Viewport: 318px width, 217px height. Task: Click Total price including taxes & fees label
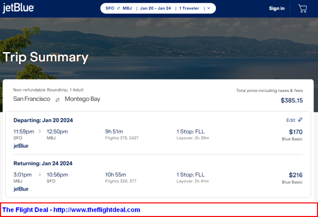270,90
